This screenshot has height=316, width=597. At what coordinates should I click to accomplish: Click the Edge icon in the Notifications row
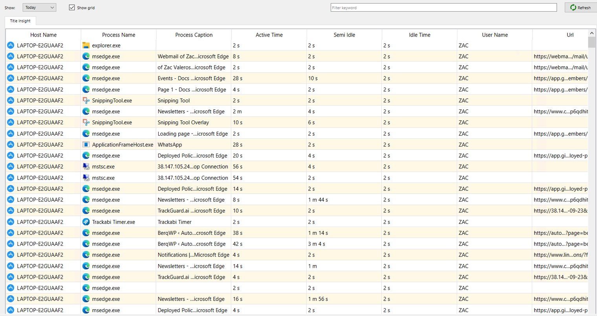pyautogui.click(x=86, y=255)
